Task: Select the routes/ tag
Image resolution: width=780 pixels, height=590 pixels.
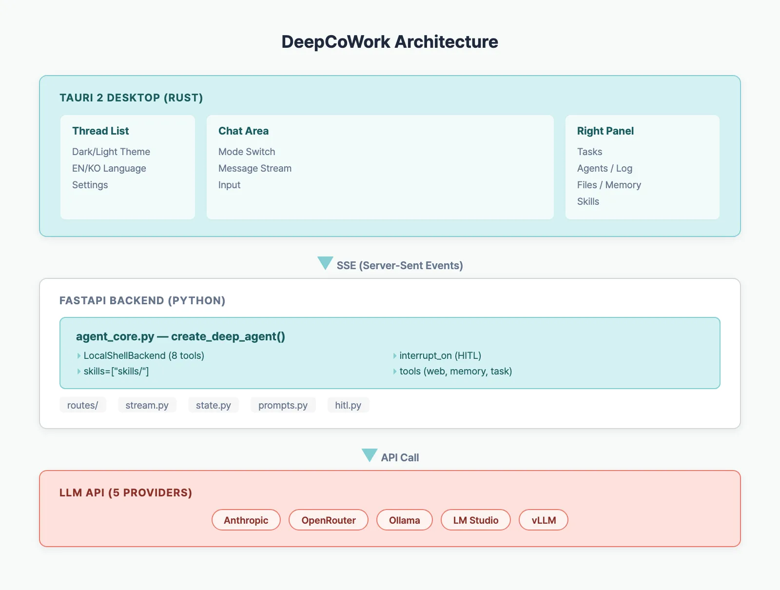Action: point(82,405)
